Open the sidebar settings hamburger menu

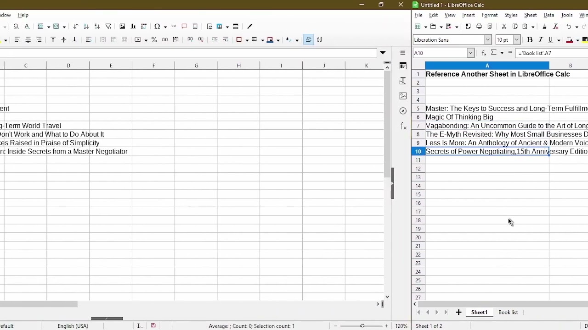[x=403, y=53]
